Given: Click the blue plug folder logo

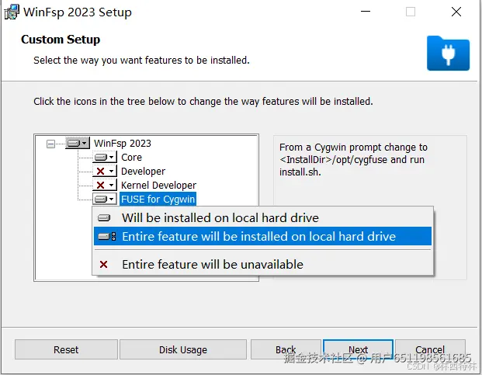Looking at the screenshot, I should 448,53.
